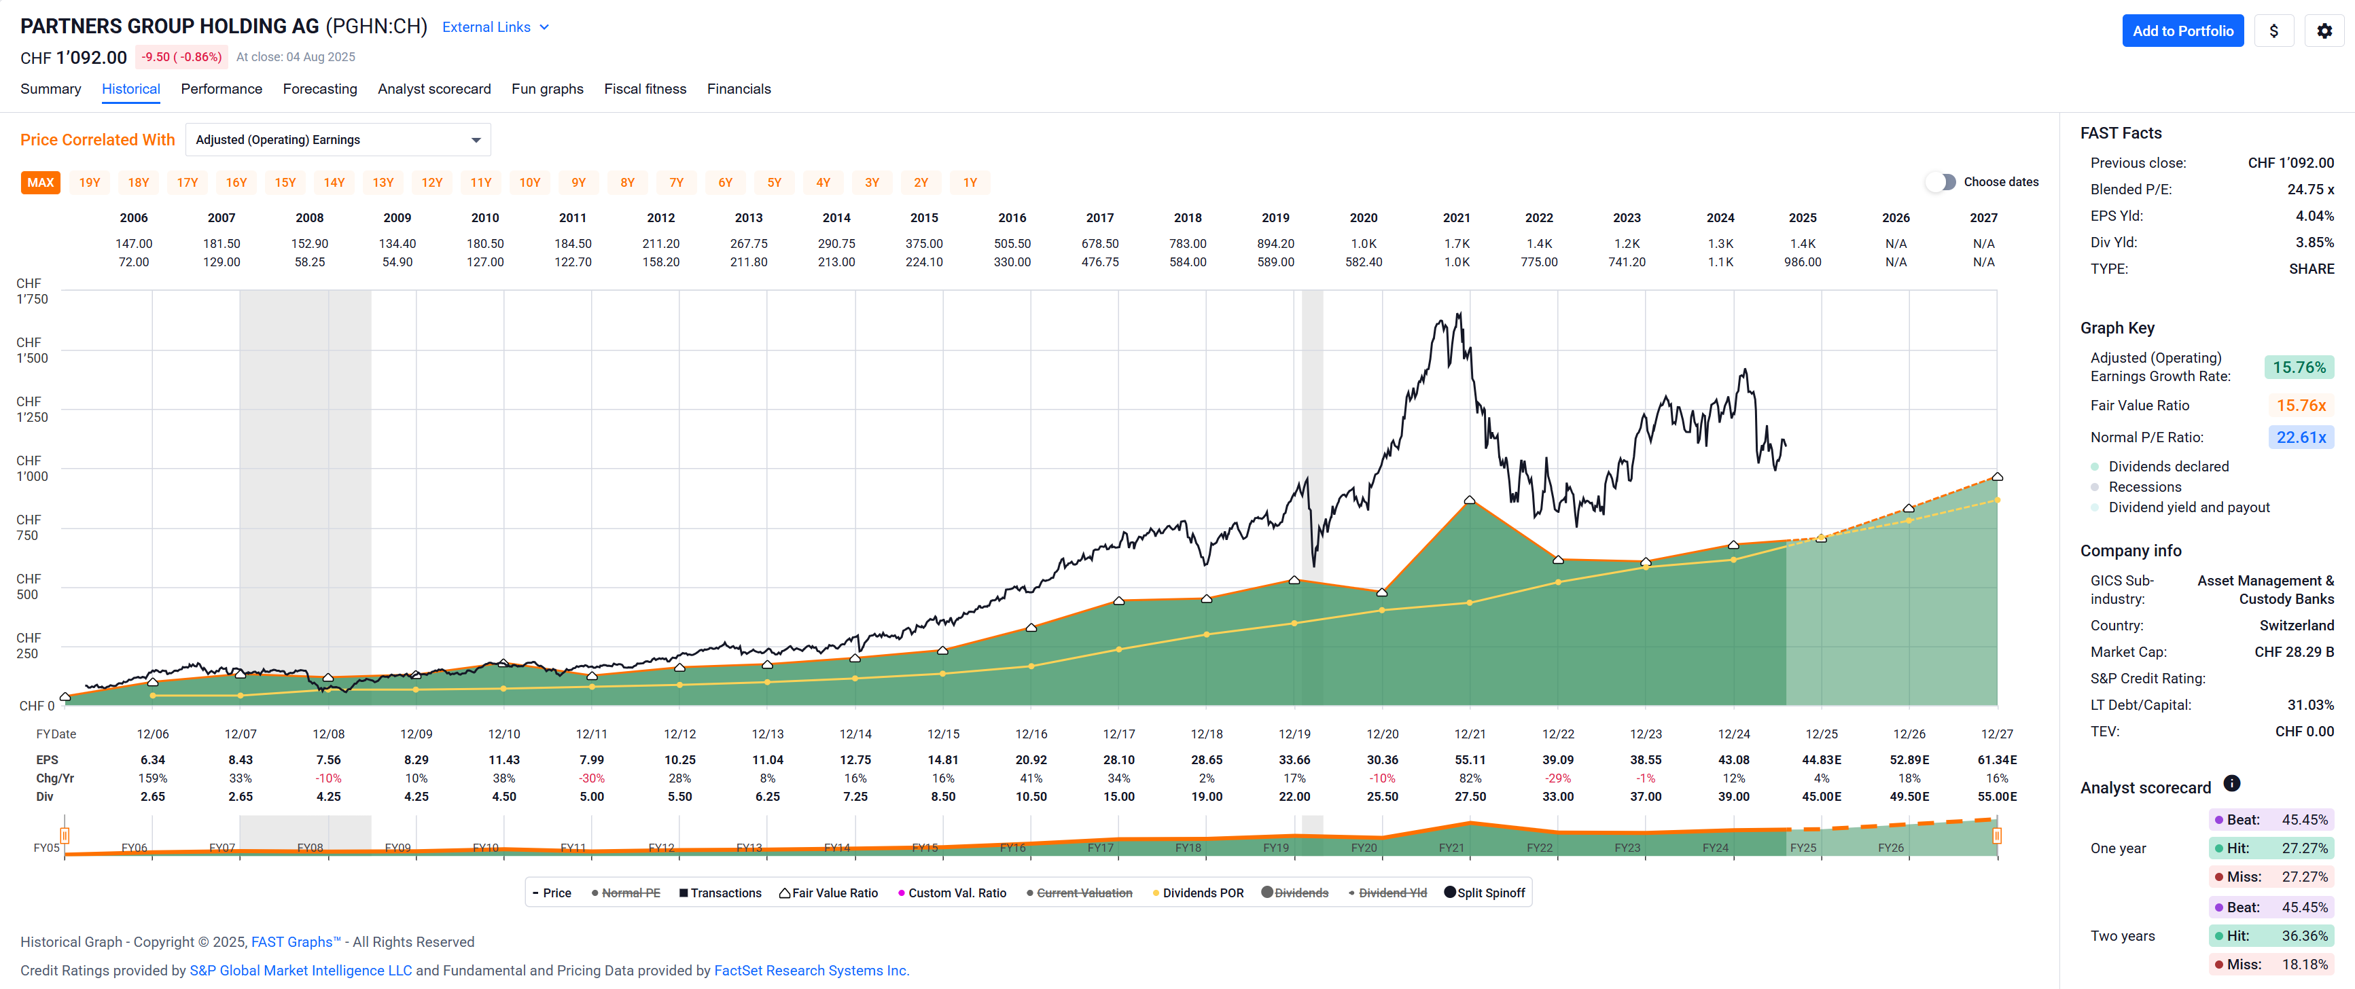
Task: Select the 1Y time range
Action: point(970,183)
